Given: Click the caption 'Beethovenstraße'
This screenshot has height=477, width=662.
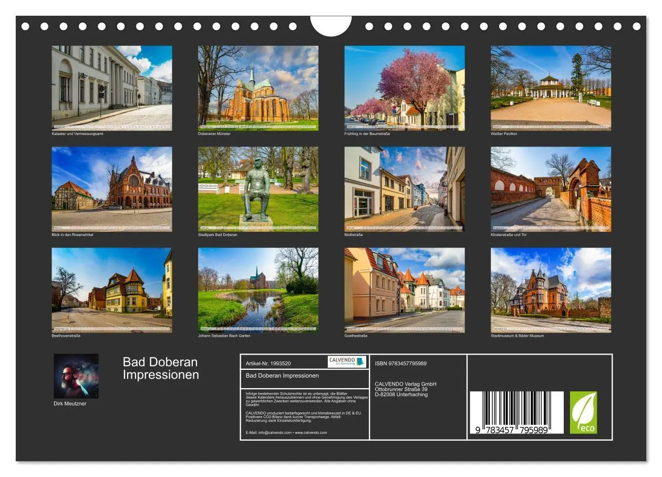Looking at the screenshot, I should pos(66,336).
